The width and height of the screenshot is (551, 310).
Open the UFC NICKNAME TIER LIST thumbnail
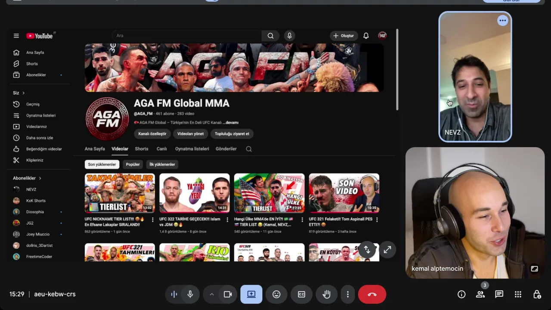pyautogui.click(x=120, y=193)
